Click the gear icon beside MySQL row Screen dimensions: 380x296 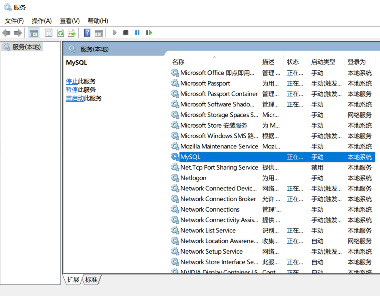pos(175,157)
